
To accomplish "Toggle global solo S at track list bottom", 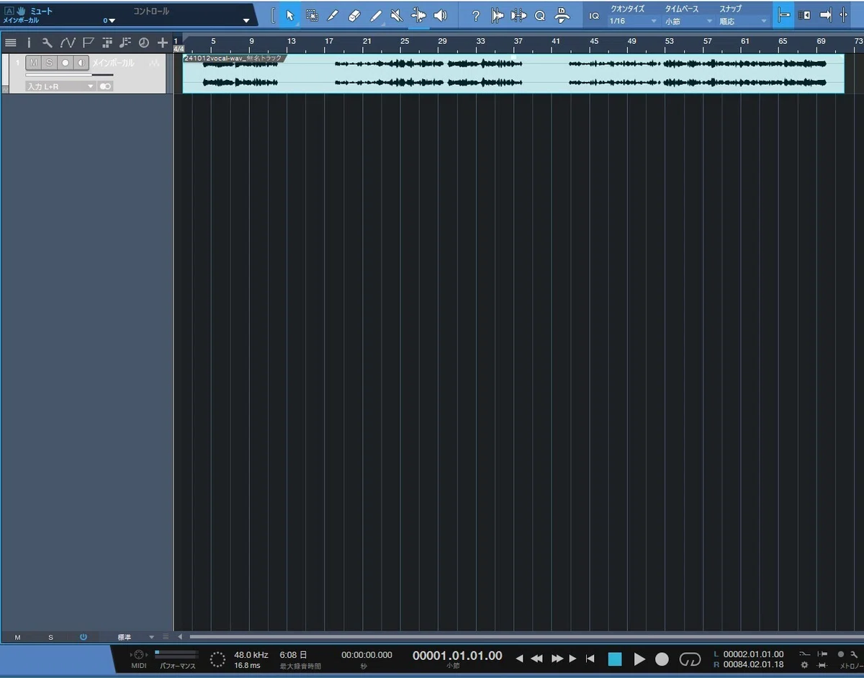I will [x=50, y=638].
